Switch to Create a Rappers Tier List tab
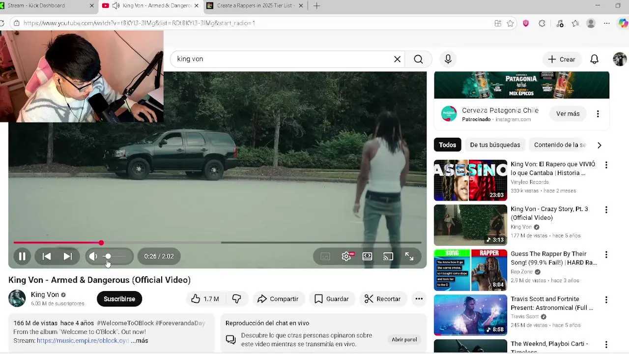The width and height of the screenshot is (629, 354). [x=255, y=5]
